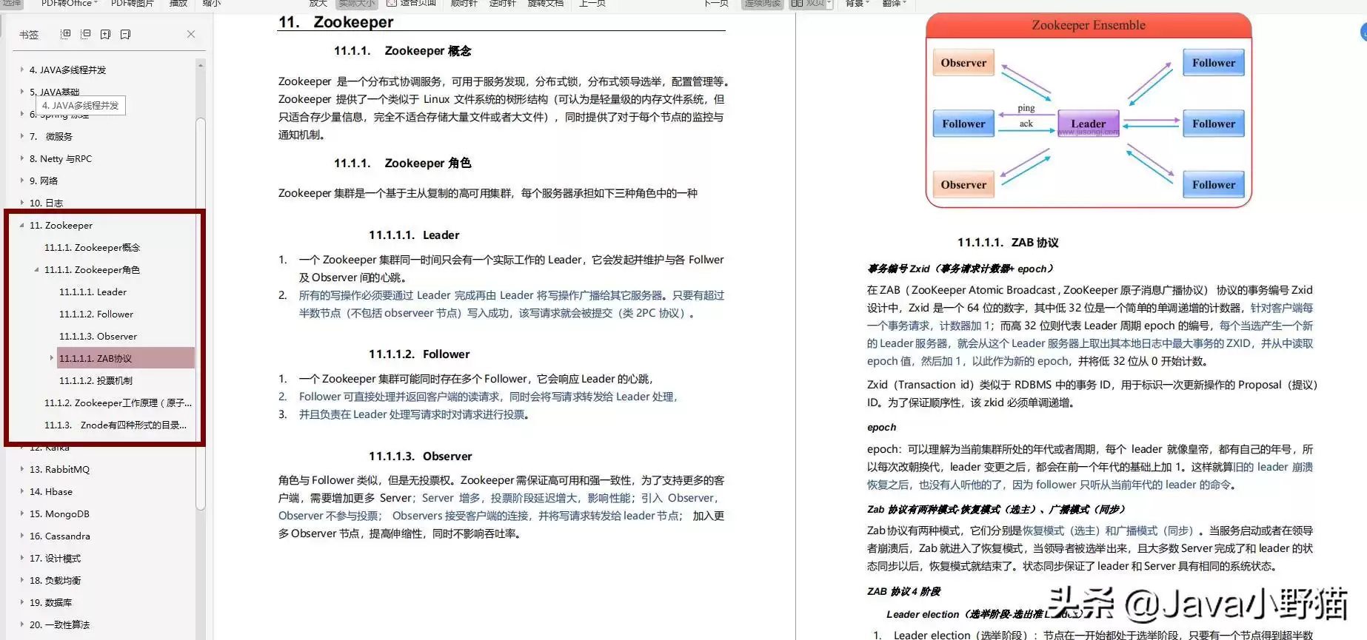Collapse the 11. Zookeeper bookmark arrow
The image size is (1367, 640).
pyautogui.click(x=21, y=225)
